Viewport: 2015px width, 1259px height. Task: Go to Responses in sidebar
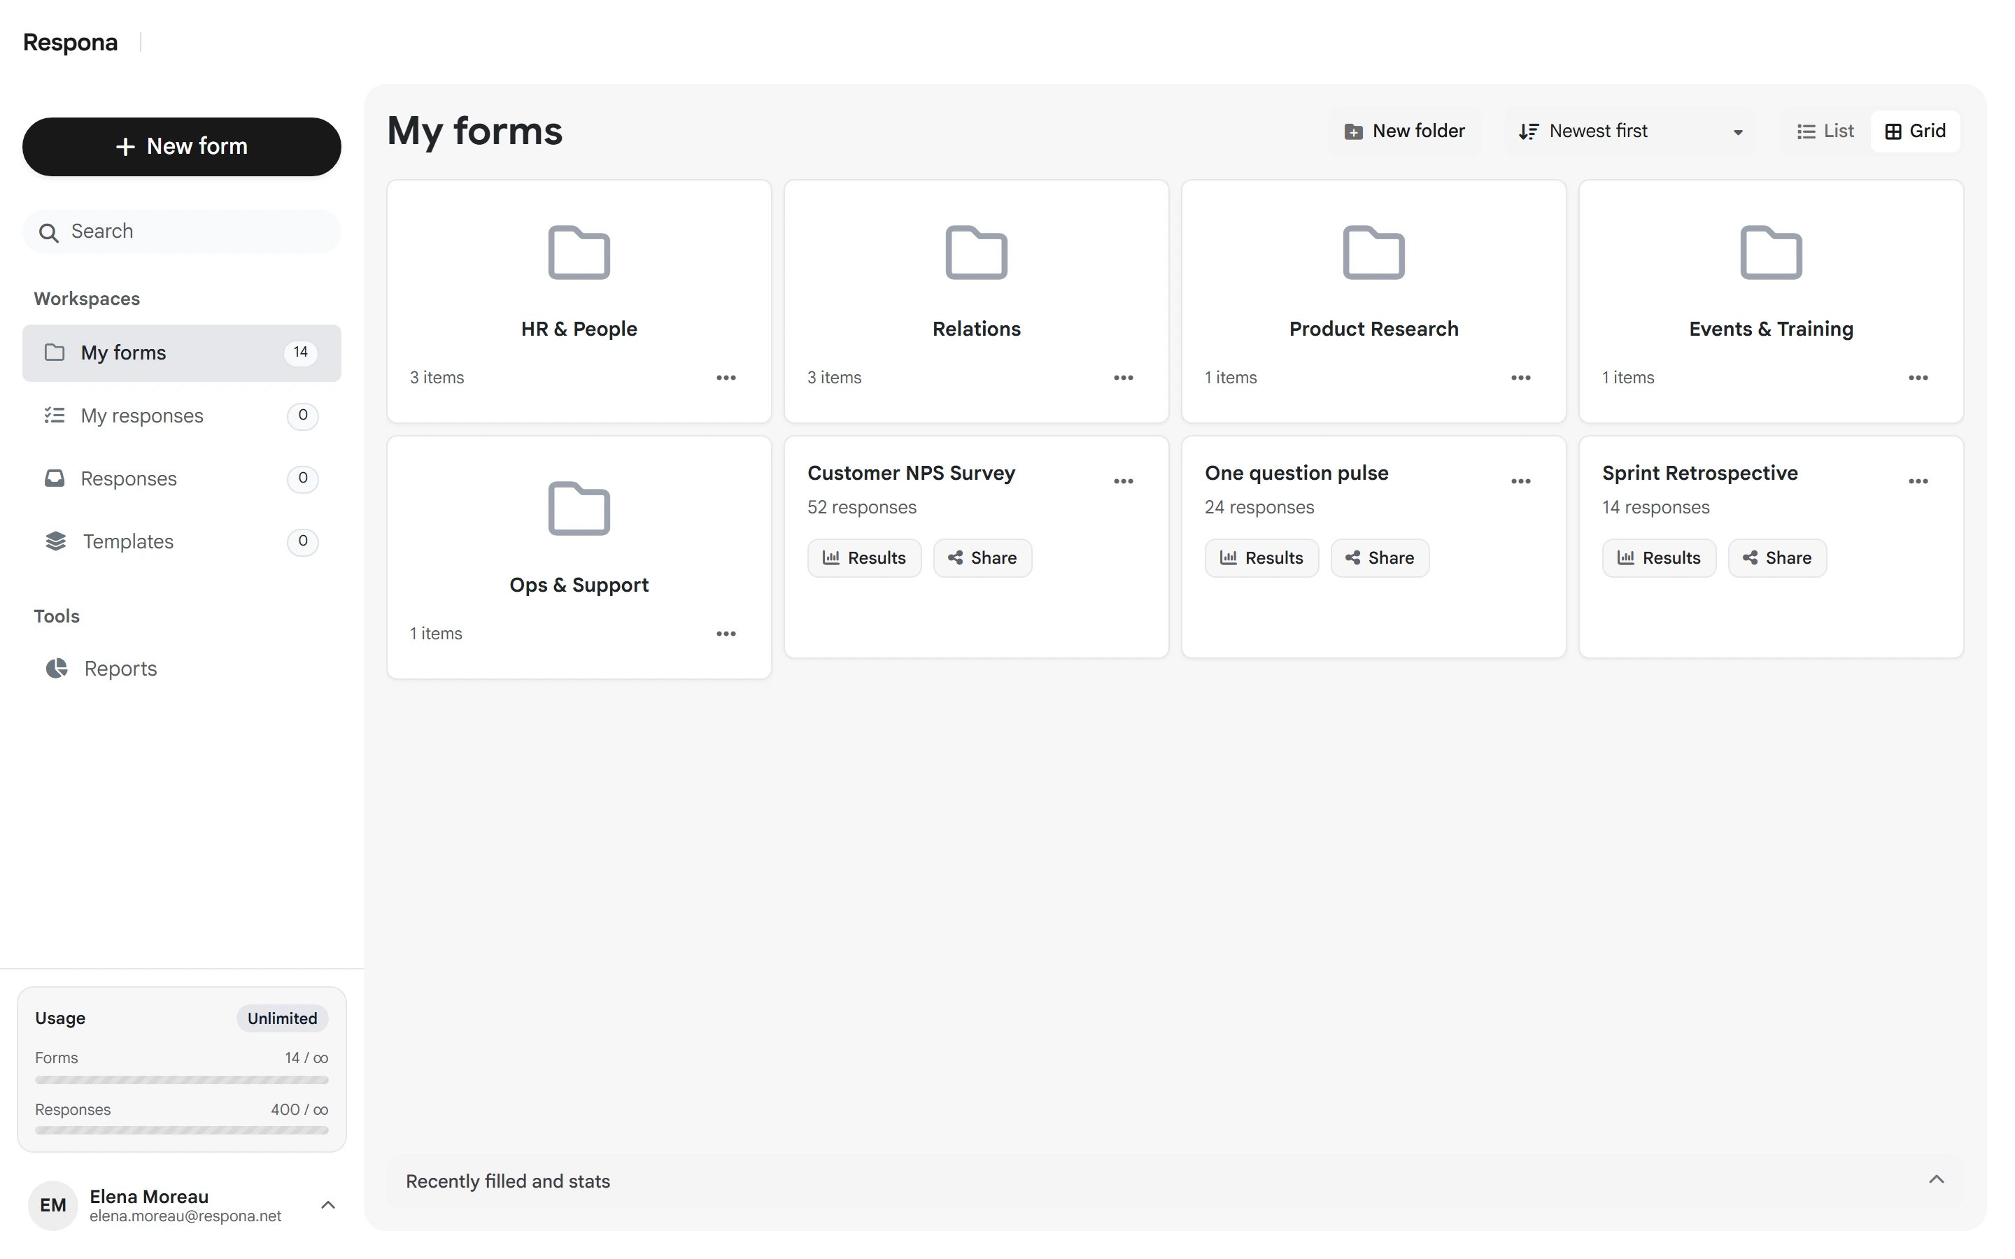181,479
